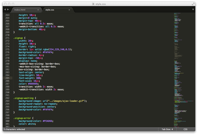The height and width of the screenshot is (135, 198).
Task: Go back using the left tab arrow
Action: coord(5,10)
